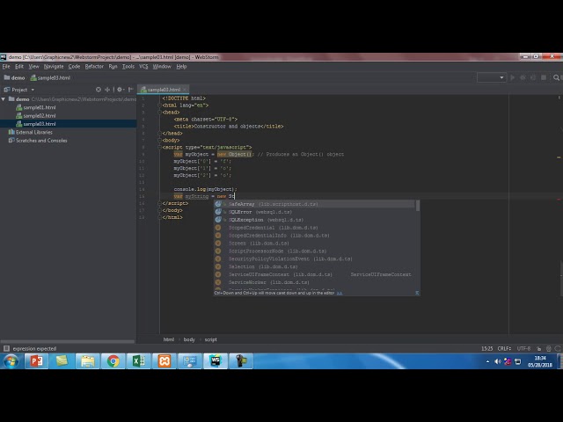Click sample03.html in navigation bar
The width and height of the screenshot is (563, 422).
coord(50,77)
